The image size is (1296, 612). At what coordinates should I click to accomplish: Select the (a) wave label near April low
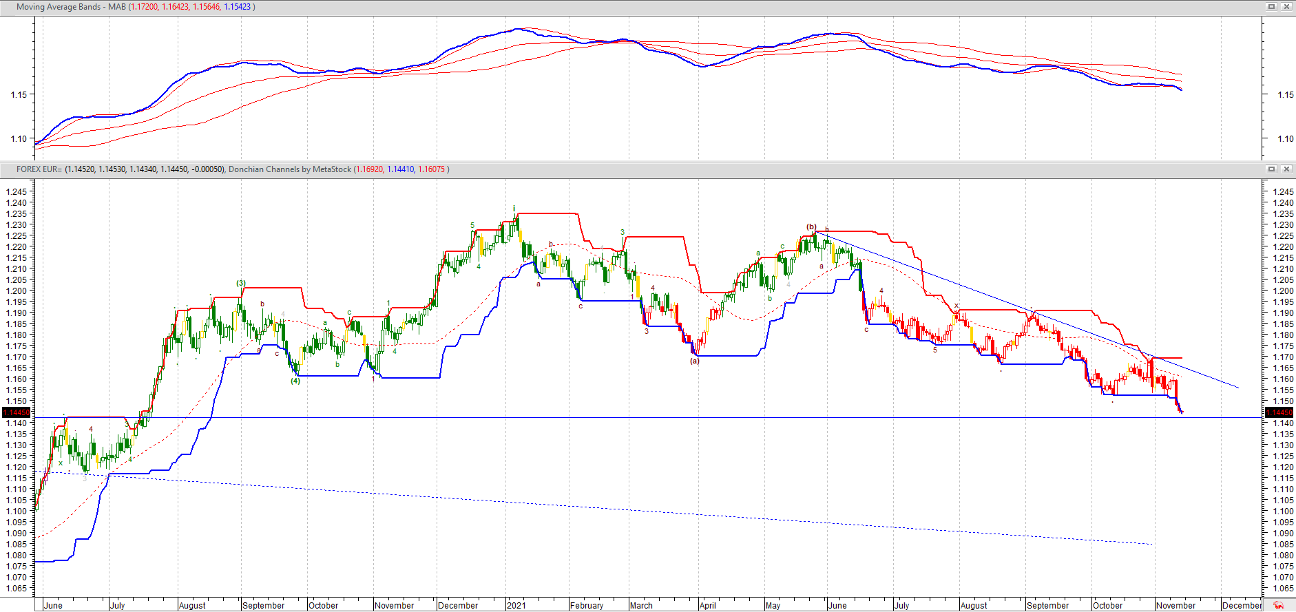coord(695,361)
